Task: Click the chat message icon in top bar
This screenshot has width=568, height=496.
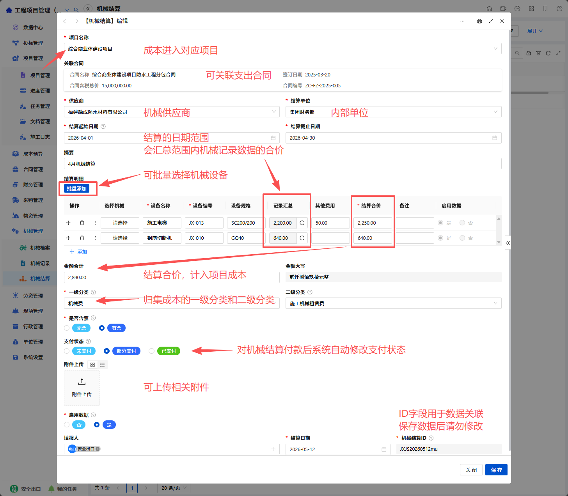Action: (x=517, y=9)
